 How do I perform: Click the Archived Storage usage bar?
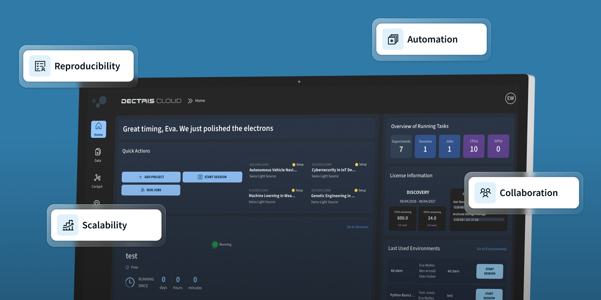[x=478, y=220]
